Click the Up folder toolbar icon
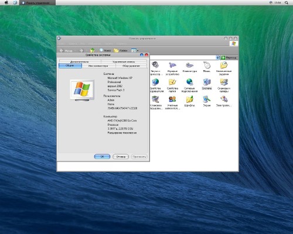Image resolution: width=293 pixels, height=234 pixels. coord(92,50)
